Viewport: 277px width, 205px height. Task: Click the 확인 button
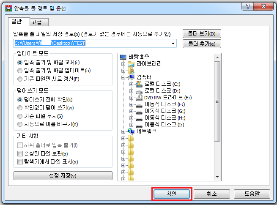[x=172, y=194]
